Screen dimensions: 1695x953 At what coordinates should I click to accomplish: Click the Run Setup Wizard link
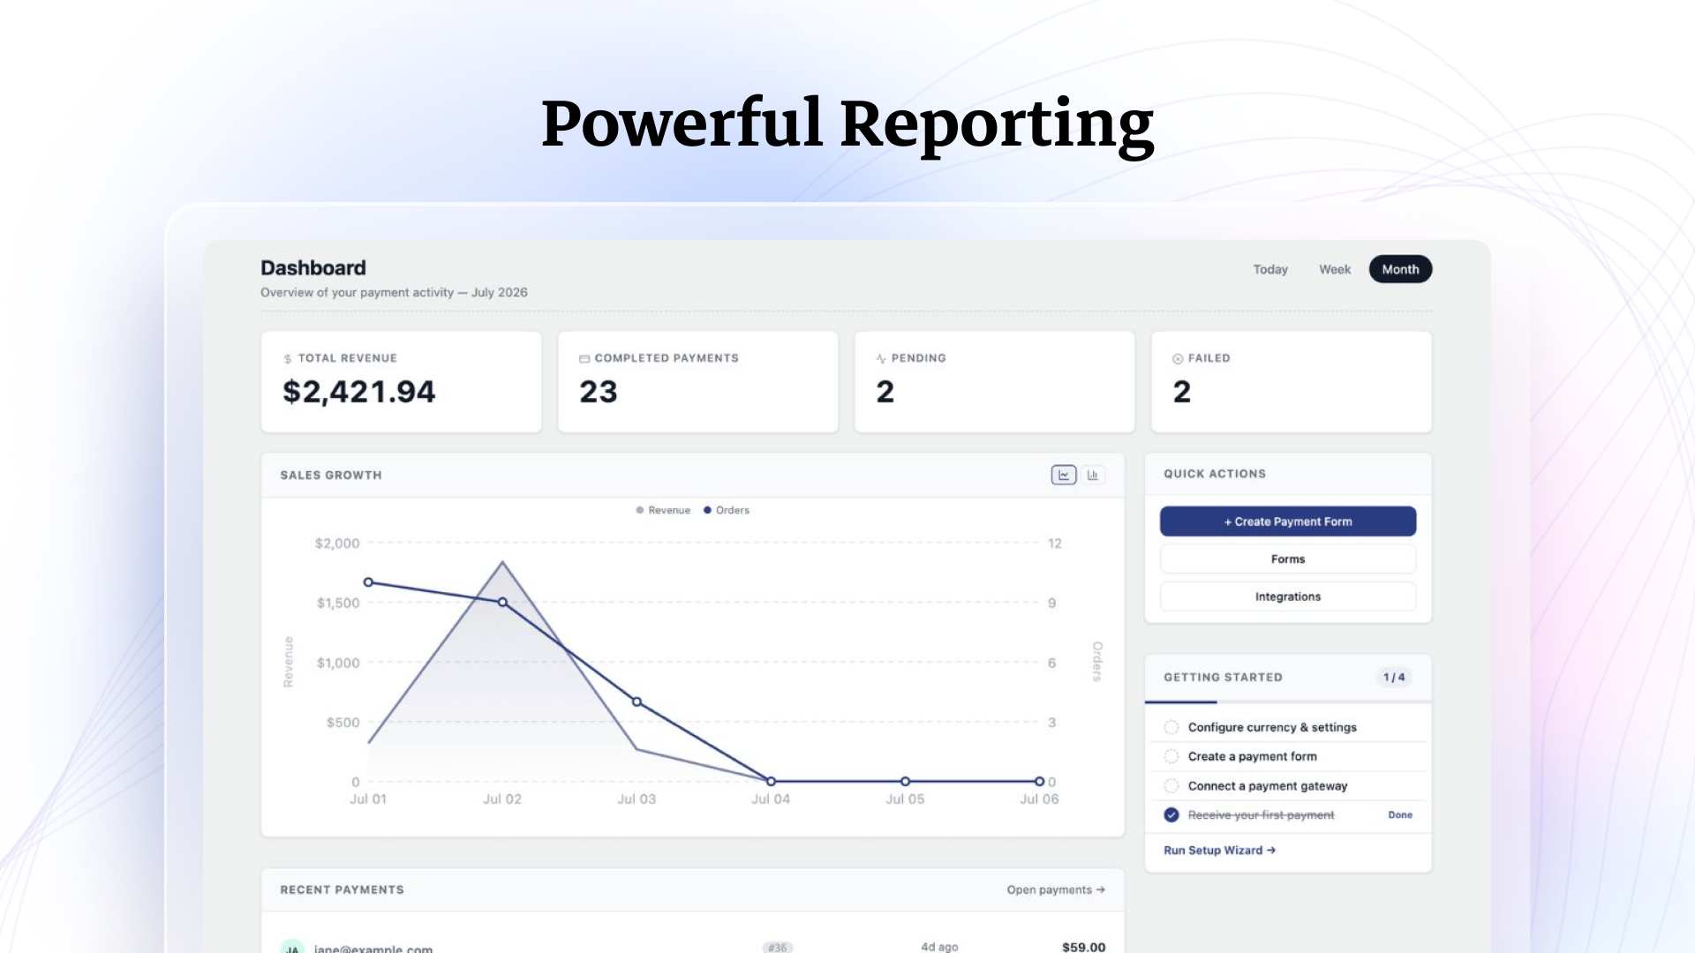click(x=1219, y=851)
